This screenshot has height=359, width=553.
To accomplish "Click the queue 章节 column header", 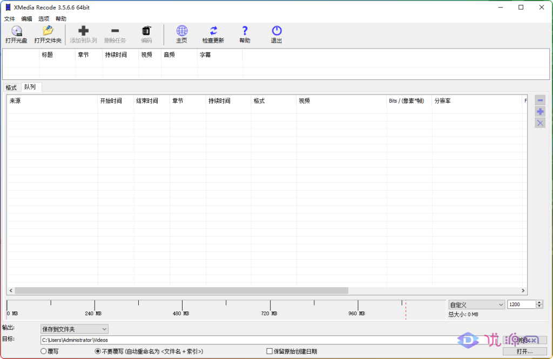I will 188,101.
